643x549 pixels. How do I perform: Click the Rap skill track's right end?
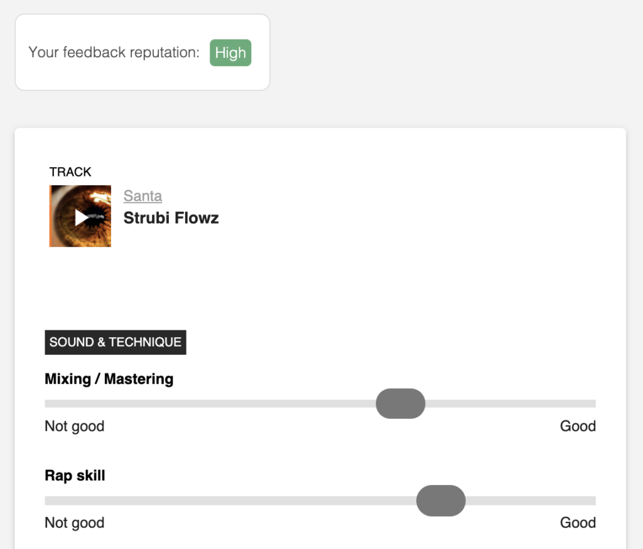point(592,500)
